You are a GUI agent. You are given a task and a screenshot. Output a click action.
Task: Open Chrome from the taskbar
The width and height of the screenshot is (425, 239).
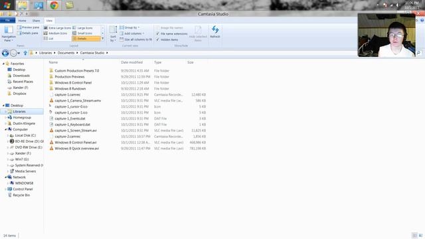(x=54, y=5)
